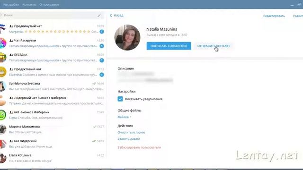
Task: Open Лидерский чат Бизнес с Фаберлик
Action: coord(53,101)
